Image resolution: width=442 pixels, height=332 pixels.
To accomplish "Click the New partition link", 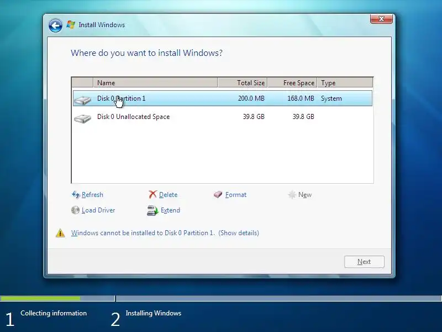I will [x=305, y=195].
